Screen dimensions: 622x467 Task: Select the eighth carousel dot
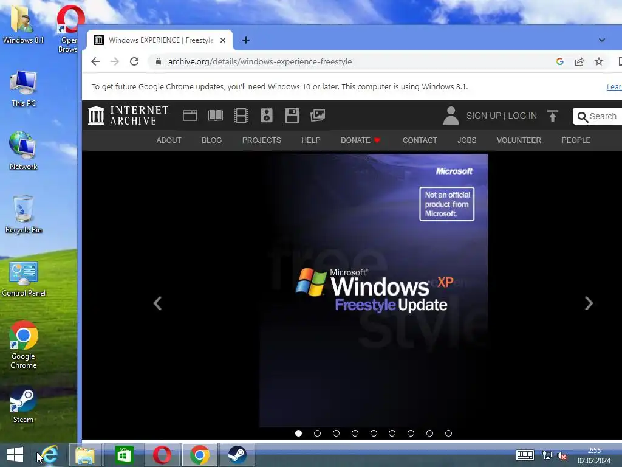[429, 433]
